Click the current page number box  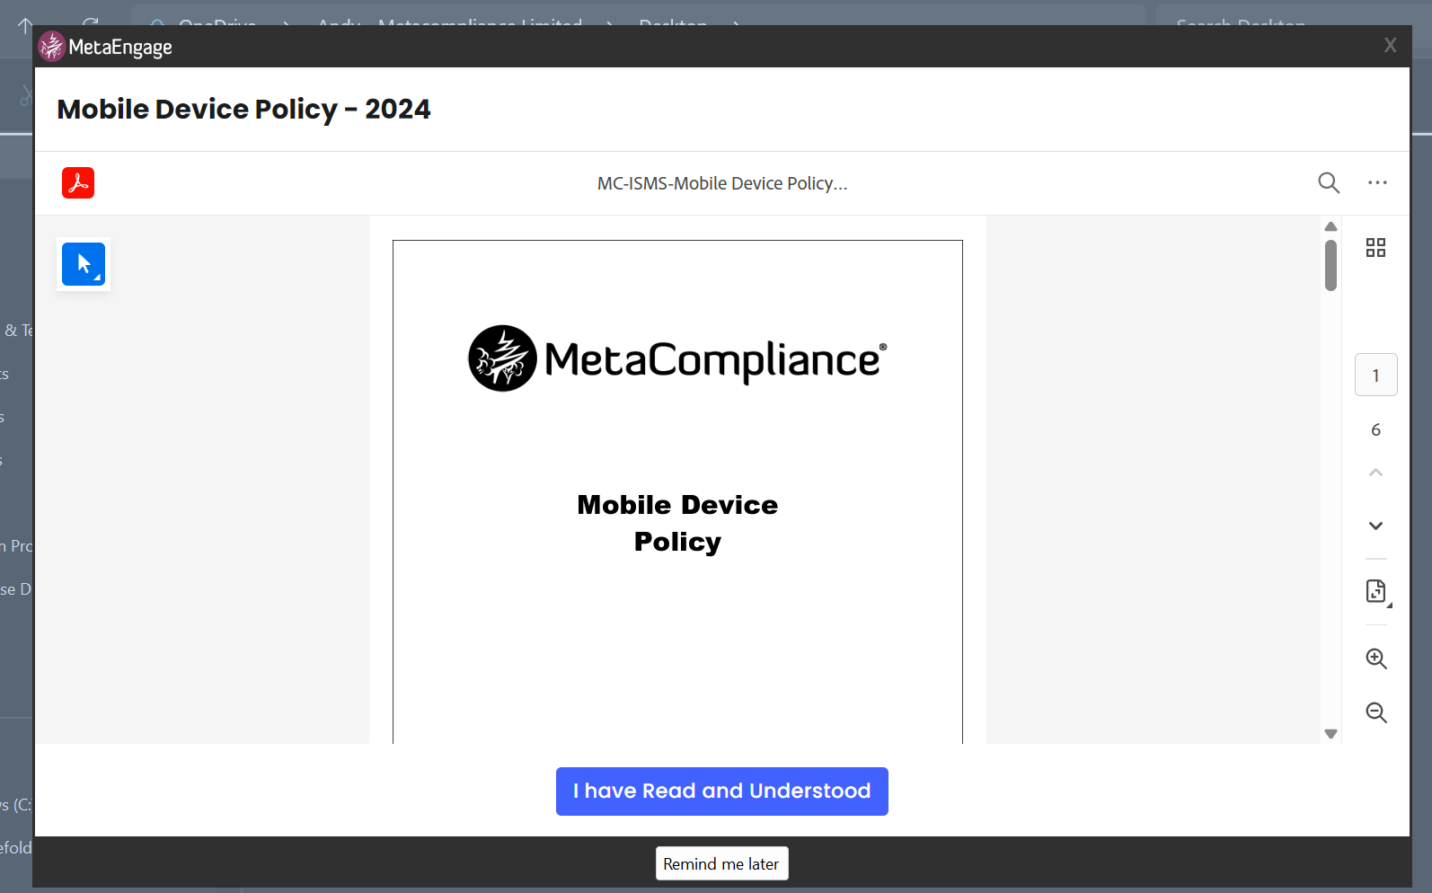pos(1376,375)
